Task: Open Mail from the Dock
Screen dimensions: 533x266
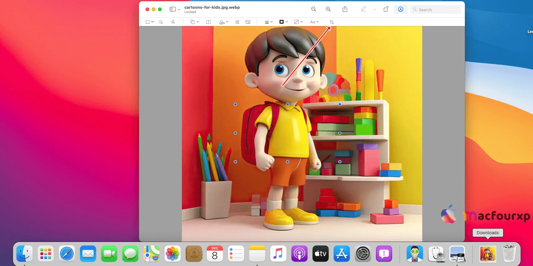Action: [88, 254]
